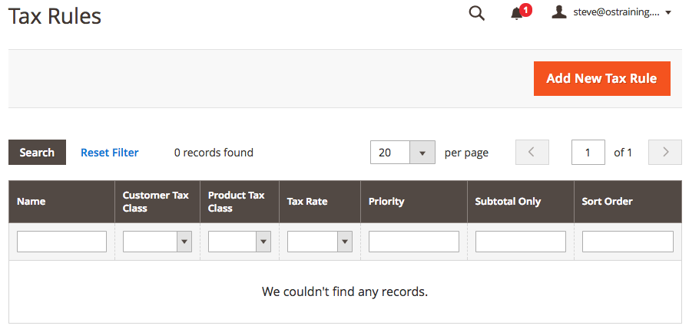This screenshot has height=329, width=689.
Task: Sort by Name column header
Action: (x=31, y=202)
